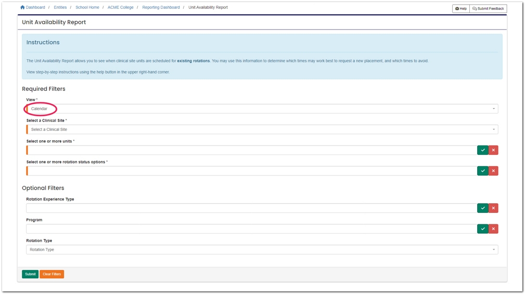Clear rotation status options red X

click(x=493, y=171)
